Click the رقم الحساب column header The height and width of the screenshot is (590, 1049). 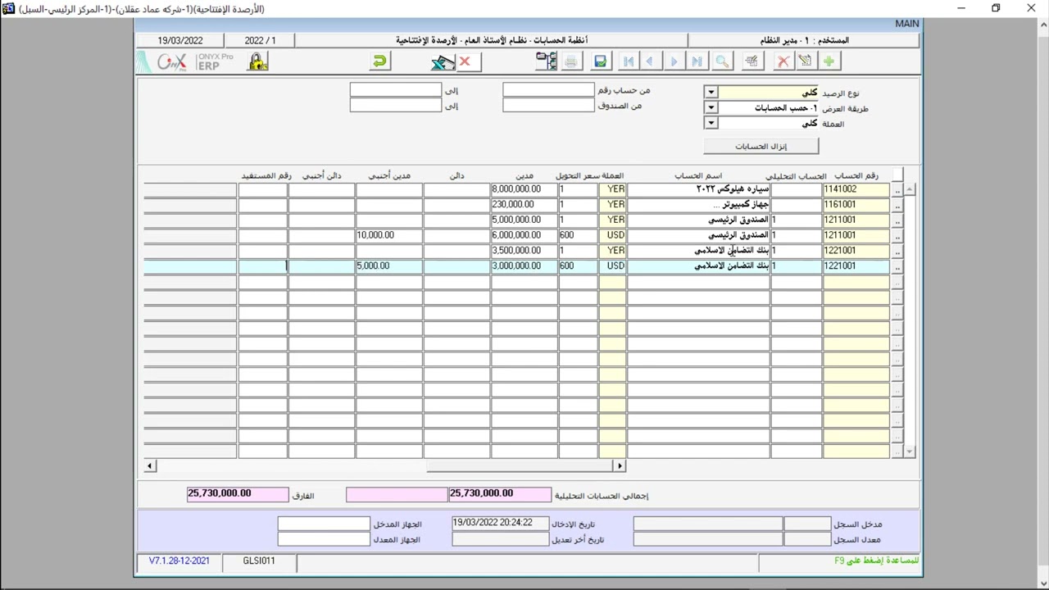(856, 175)
